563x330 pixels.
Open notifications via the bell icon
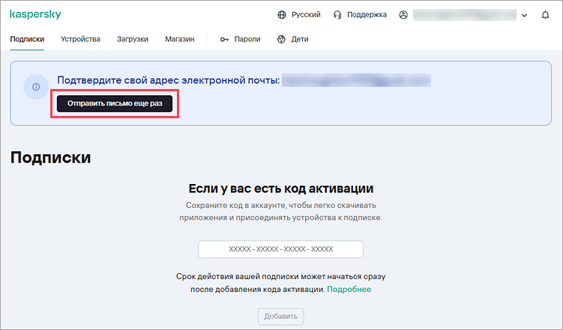point(545,15)
